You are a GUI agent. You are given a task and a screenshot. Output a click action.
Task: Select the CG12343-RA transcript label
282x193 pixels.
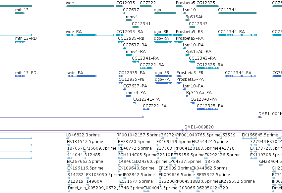[202, 58]
